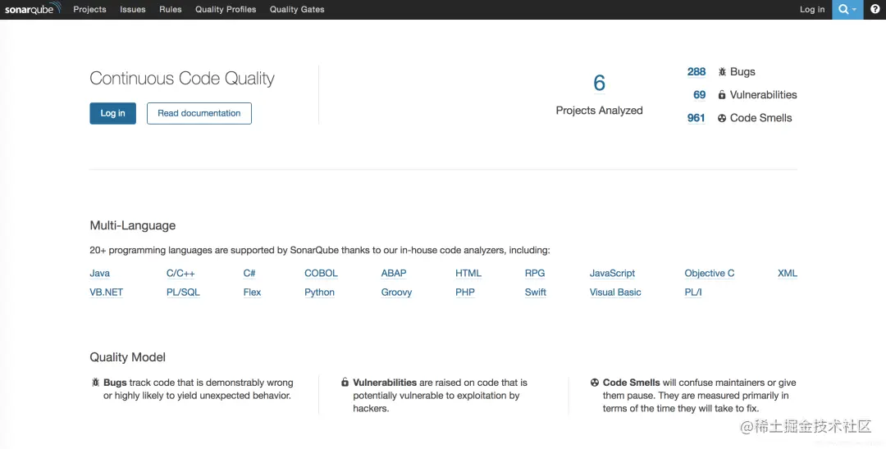Open the Projects menu
This screenshot has width=886, height=449.
coord(90,10)
